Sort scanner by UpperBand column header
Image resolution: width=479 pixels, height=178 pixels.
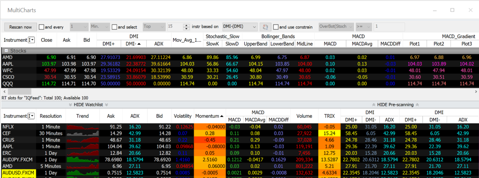pos(255,44)
